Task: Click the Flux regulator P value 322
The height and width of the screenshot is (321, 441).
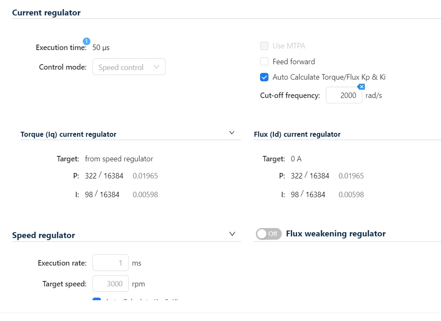Action: 297,176
